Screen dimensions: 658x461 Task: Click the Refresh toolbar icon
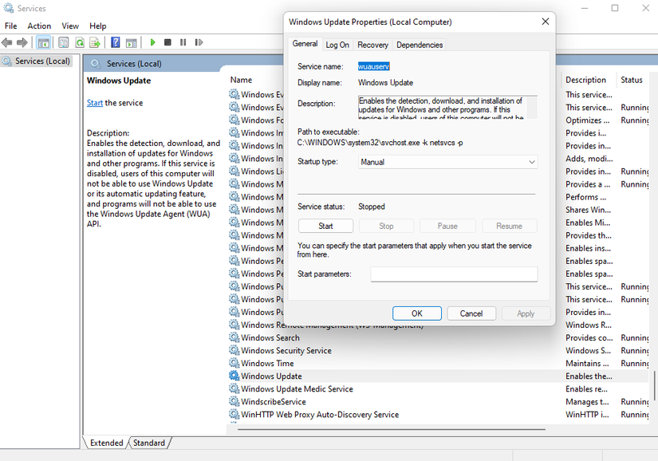pos(79,42)
